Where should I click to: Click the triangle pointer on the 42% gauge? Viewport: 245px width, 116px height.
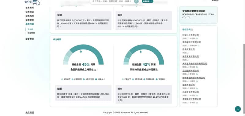pos(141,52)
